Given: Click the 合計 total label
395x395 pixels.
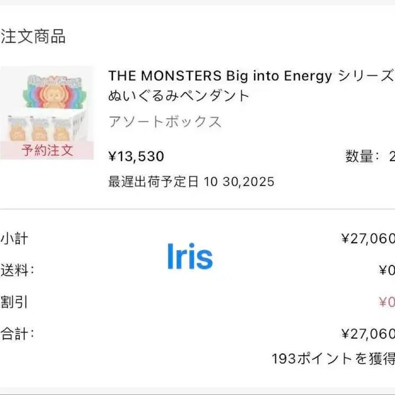Looking at the screenshot, I should coord(17,334).
